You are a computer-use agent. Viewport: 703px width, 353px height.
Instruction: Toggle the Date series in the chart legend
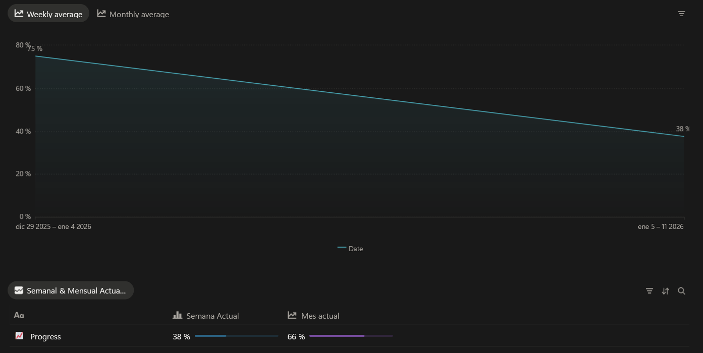(x=350, y=248)
